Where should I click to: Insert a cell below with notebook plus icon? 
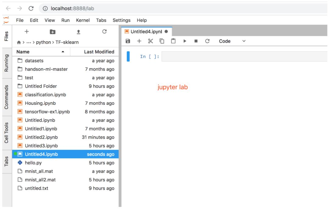139,41
